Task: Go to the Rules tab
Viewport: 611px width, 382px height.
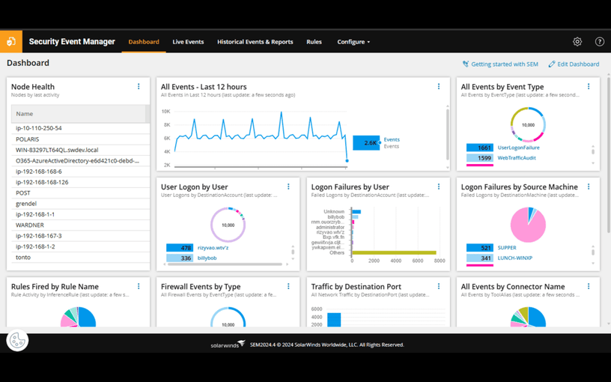Action: tap(314, 42)
